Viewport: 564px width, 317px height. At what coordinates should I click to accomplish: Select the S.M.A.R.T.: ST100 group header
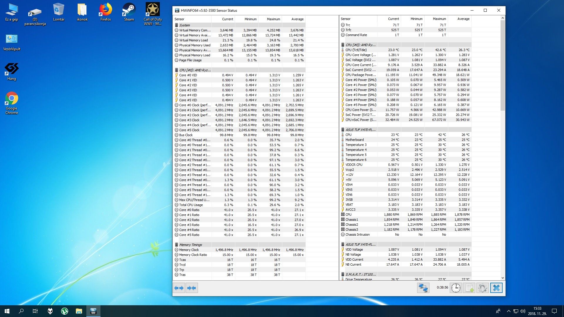point(406,274)
